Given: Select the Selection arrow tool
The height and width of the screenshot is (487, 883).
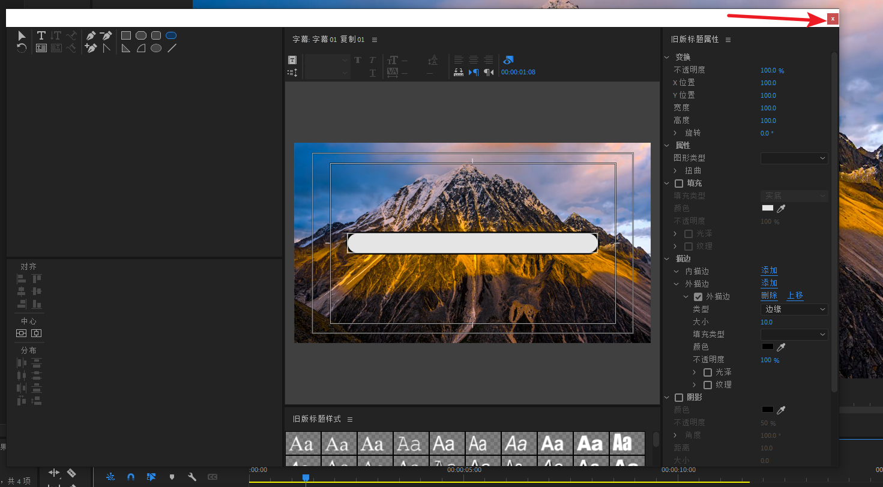Looking at the screenshot, I should [x=22, y=36].
